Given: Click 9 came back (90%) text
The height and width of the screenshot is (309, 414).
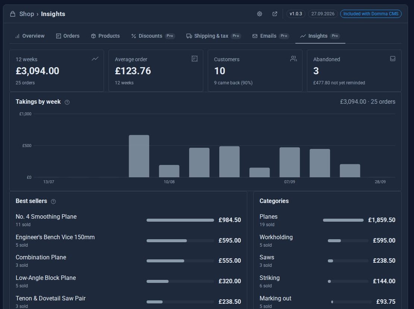Looking at the screenshot, I should (x=233, y=83).
